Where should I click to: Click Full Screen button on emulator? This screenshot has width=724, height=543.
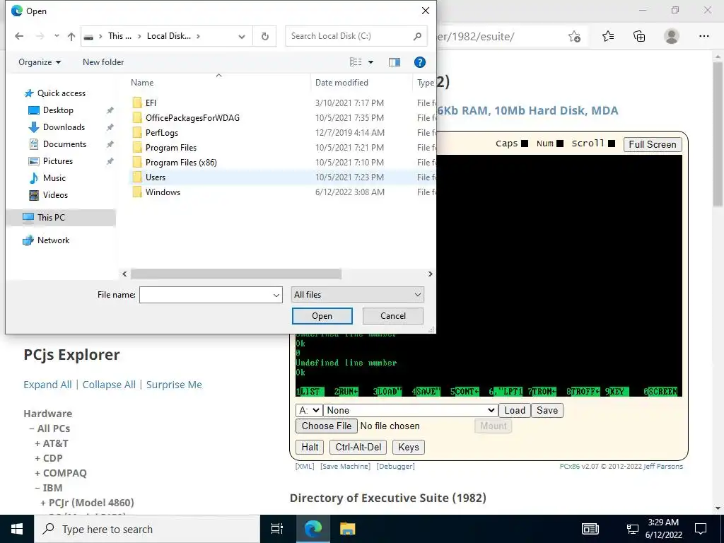(x=652, y=144)
